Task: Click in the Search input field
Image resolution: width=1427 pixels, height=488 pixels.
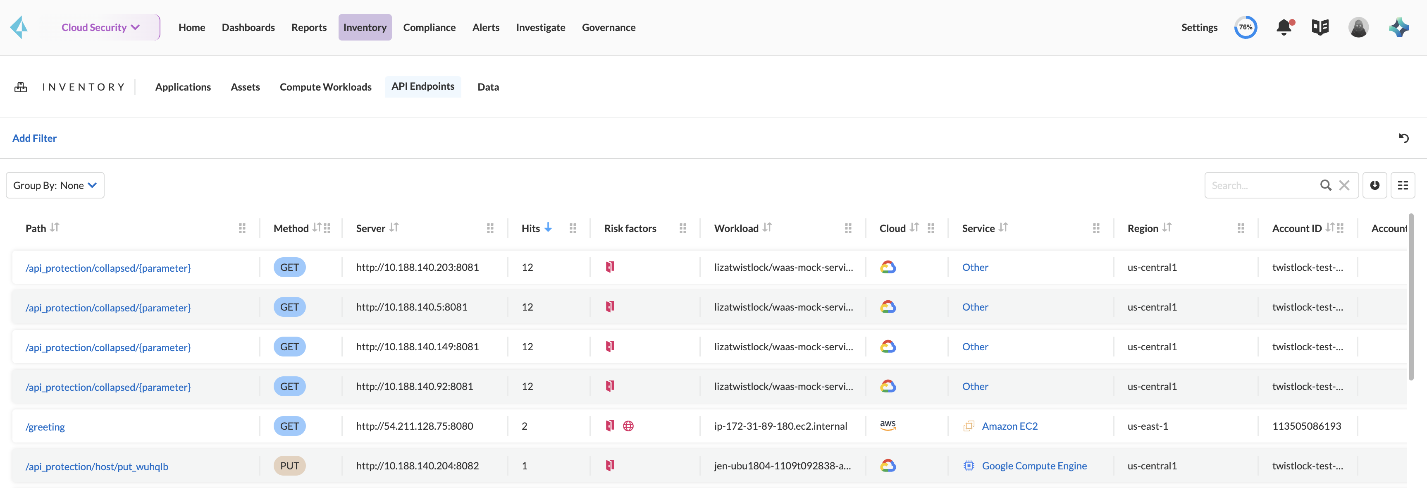Action: point(1263,185)
